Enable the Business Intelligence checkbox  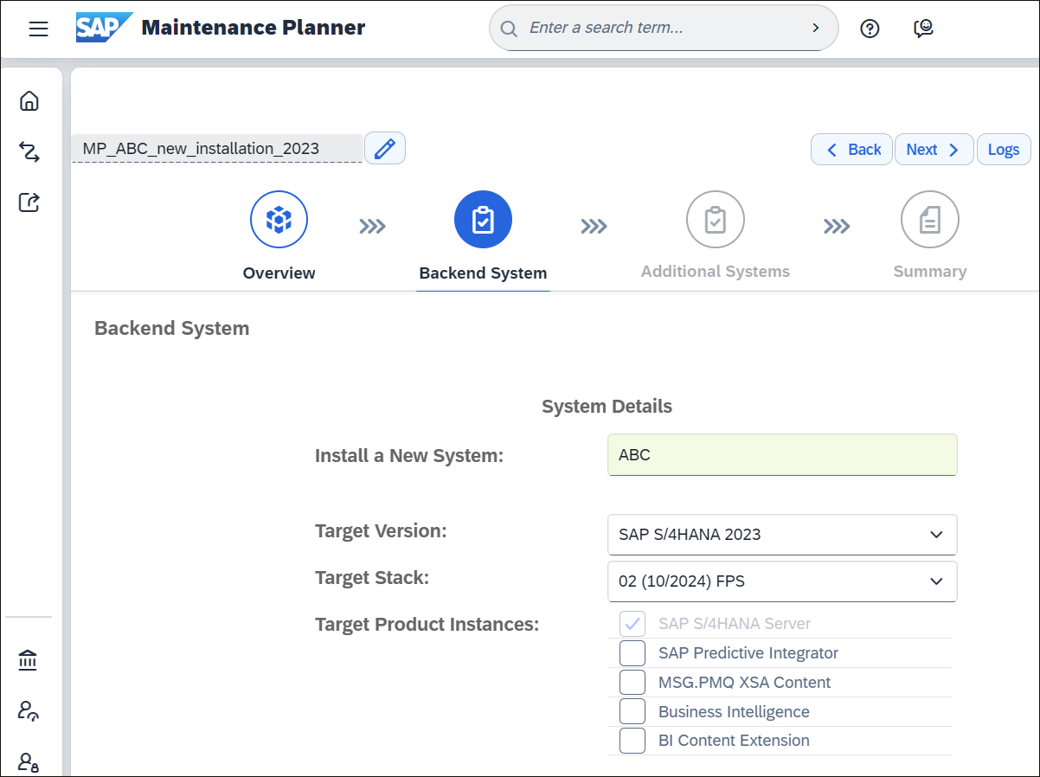pos(632,712)
